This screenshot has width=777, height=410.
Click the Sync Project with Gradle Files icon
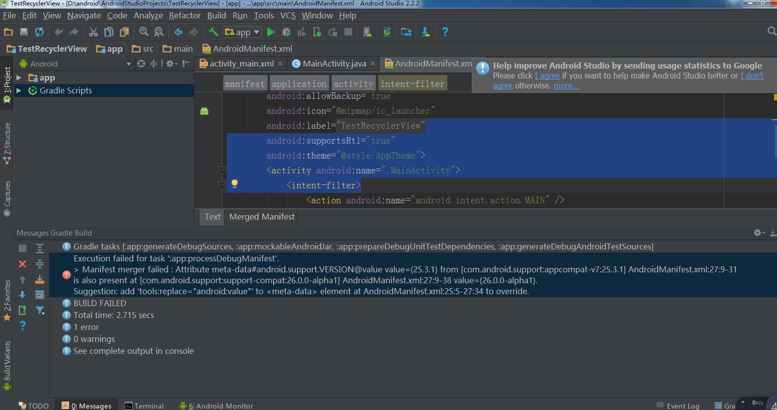(387, 32)
